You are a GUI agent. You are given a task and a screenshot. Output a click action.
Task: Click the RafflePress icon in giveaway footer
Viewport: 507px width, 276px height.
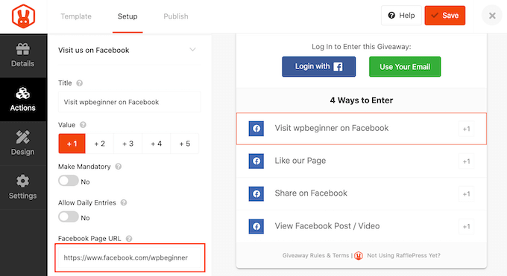pyautogui.click(x=359, y=256)
